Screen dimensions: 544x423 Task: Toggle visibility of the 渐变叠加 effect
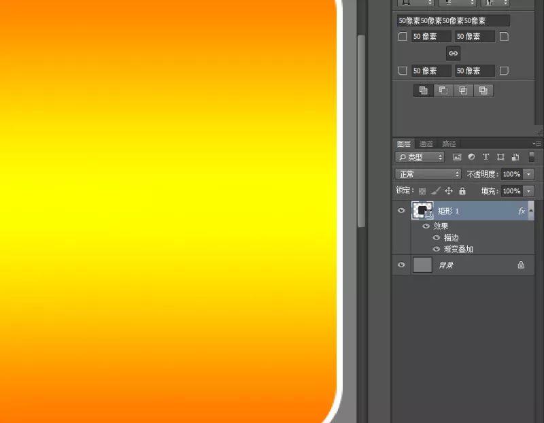437,249
